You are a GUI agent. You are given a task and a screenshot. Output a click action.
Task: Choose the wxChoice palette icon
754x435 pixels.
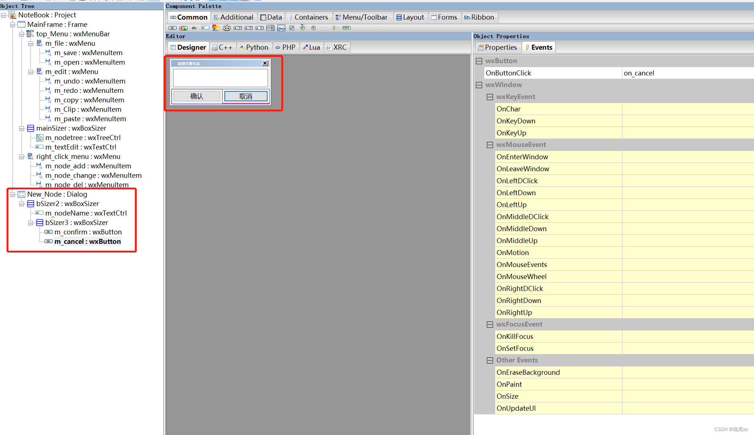coord(260,28)
